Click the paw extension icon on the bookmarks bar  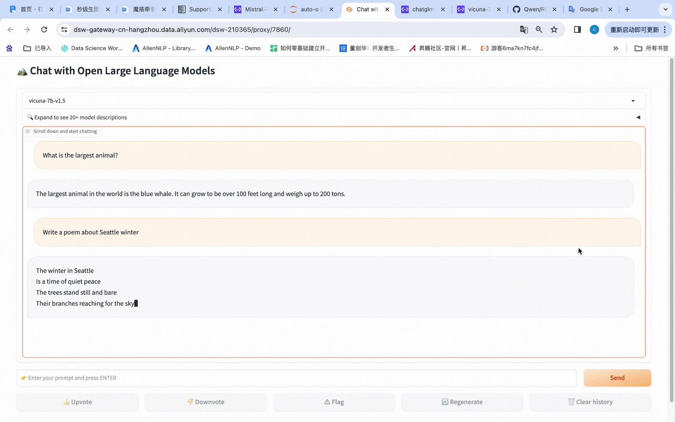9,48
